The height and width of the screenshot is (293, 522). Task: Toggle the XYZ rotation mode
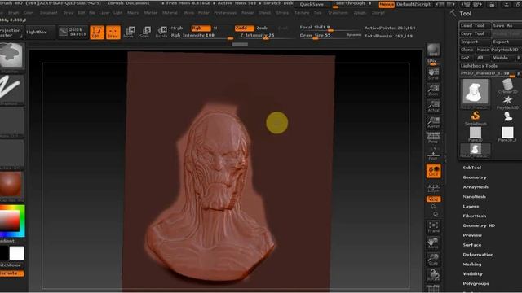(x=433, y=199)
